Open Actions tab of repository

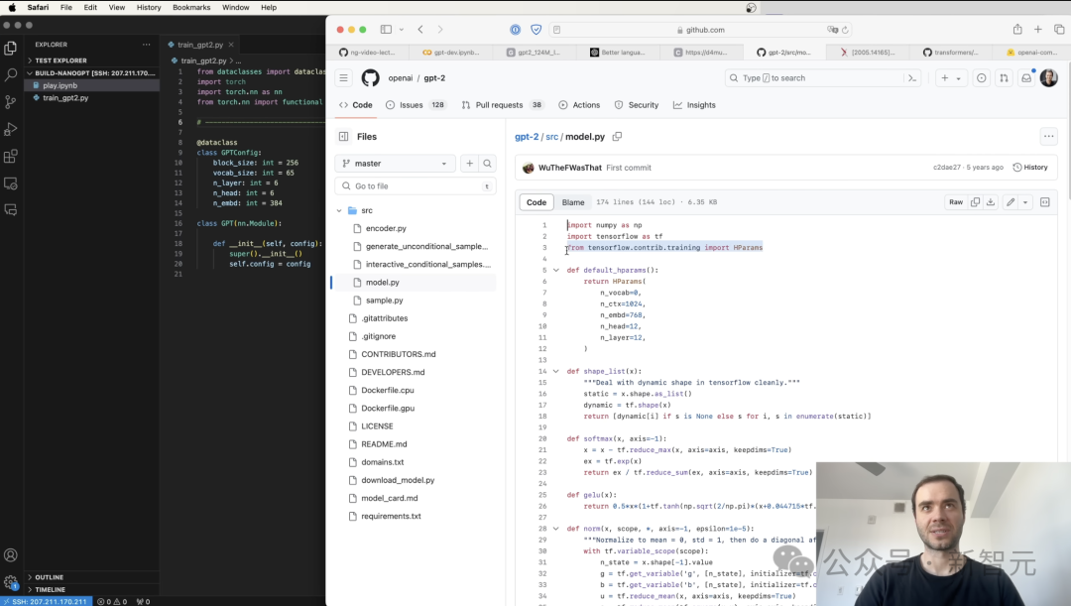(579, 105)
